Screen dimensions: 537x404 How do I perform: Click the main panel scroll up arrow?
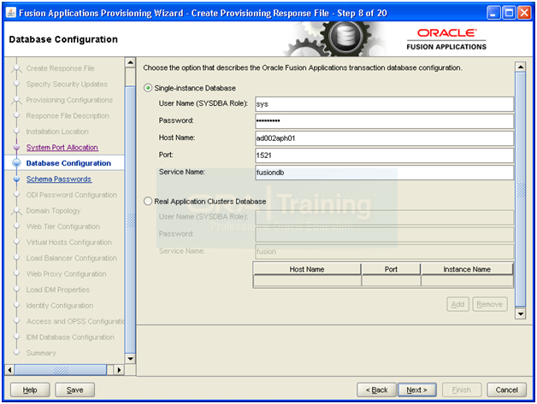pos(520,67)
